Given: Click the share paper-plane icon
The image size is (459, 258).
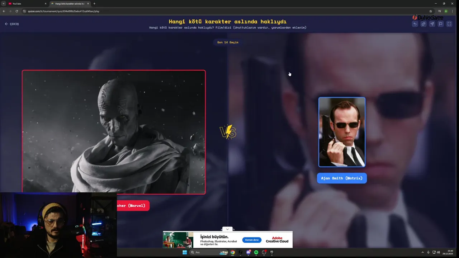Looking at the screenshot, I should tap(432, 24).
